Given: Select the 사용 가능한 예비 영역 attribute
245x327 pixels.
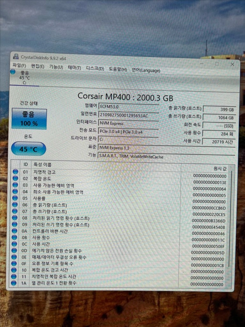Looking at the screenshot, I should click(54, 185).
